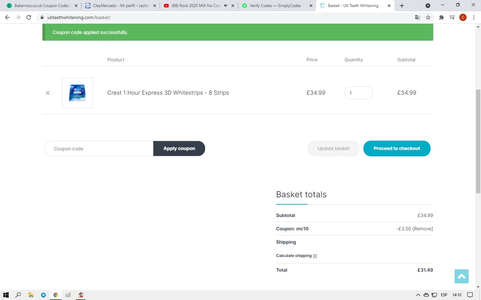Close the YouTube Rock 2020 MIX tab

click(233, 6)
